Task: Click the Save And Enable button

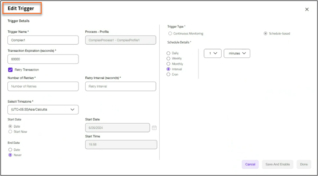Action: (278, 164)
